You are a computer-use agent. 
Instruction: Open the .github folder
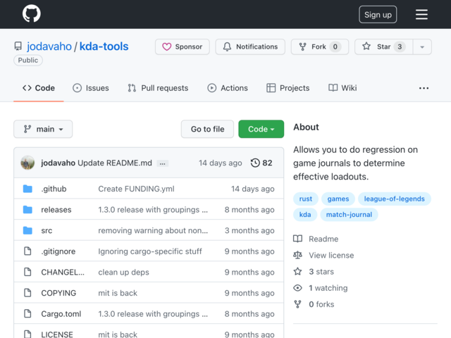coord(54,189)
